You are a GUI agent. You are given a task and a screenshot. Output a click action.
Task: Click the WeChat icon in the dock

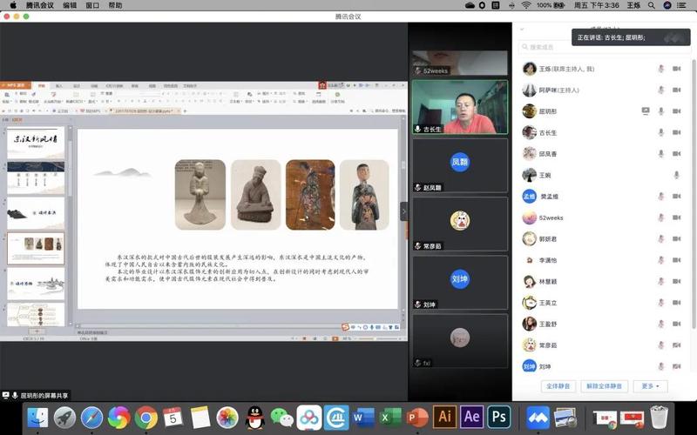pyautogui.click(x=281, y=418)
